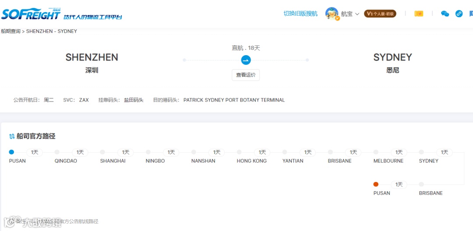Click the V1 个人版-初级 membership badge
The image size is (473, 231).
coord(380,14)
